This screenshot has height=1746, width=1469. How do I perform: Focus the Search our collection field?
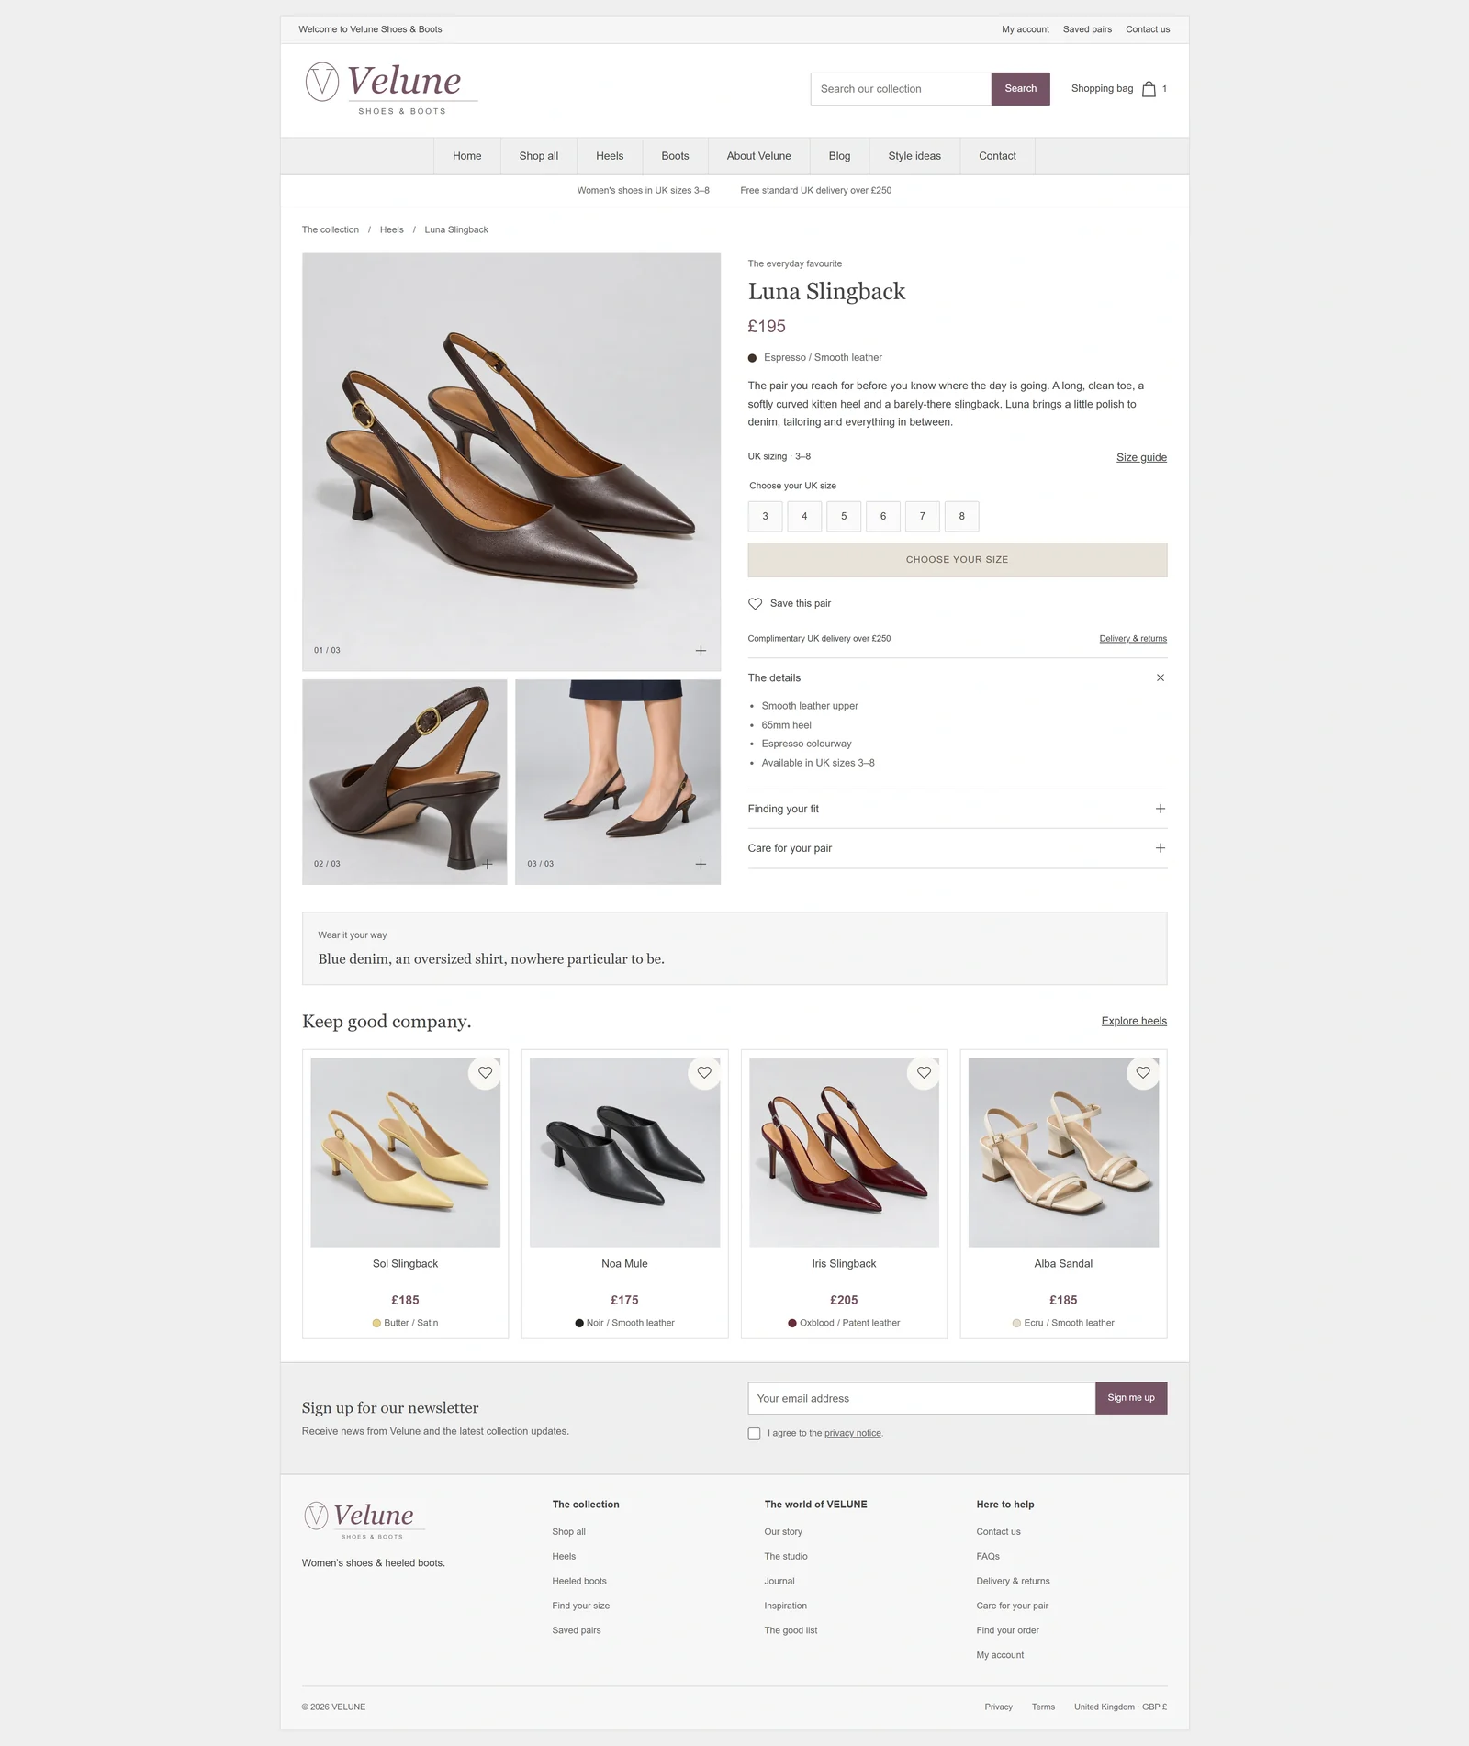(901, 89)
